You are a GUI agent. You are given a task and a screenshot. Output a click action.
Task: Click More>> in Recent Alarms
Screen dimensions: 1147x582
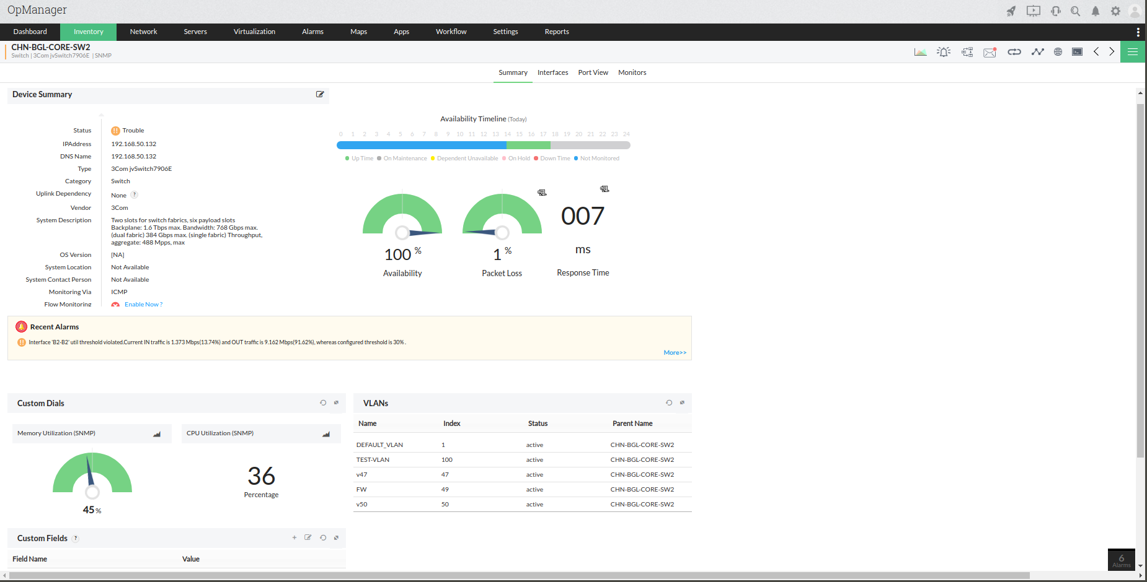coord(675,353)
